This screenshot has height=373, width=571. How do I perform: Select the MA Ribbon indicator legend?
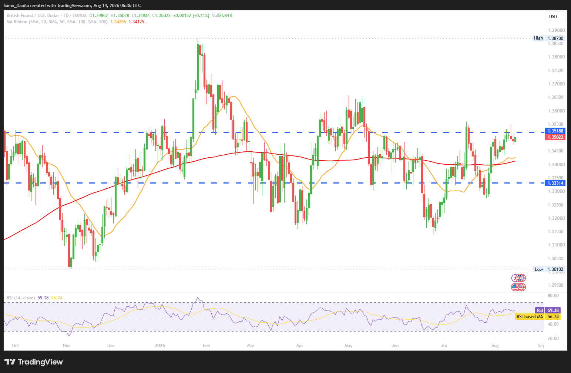pos(57,22)
